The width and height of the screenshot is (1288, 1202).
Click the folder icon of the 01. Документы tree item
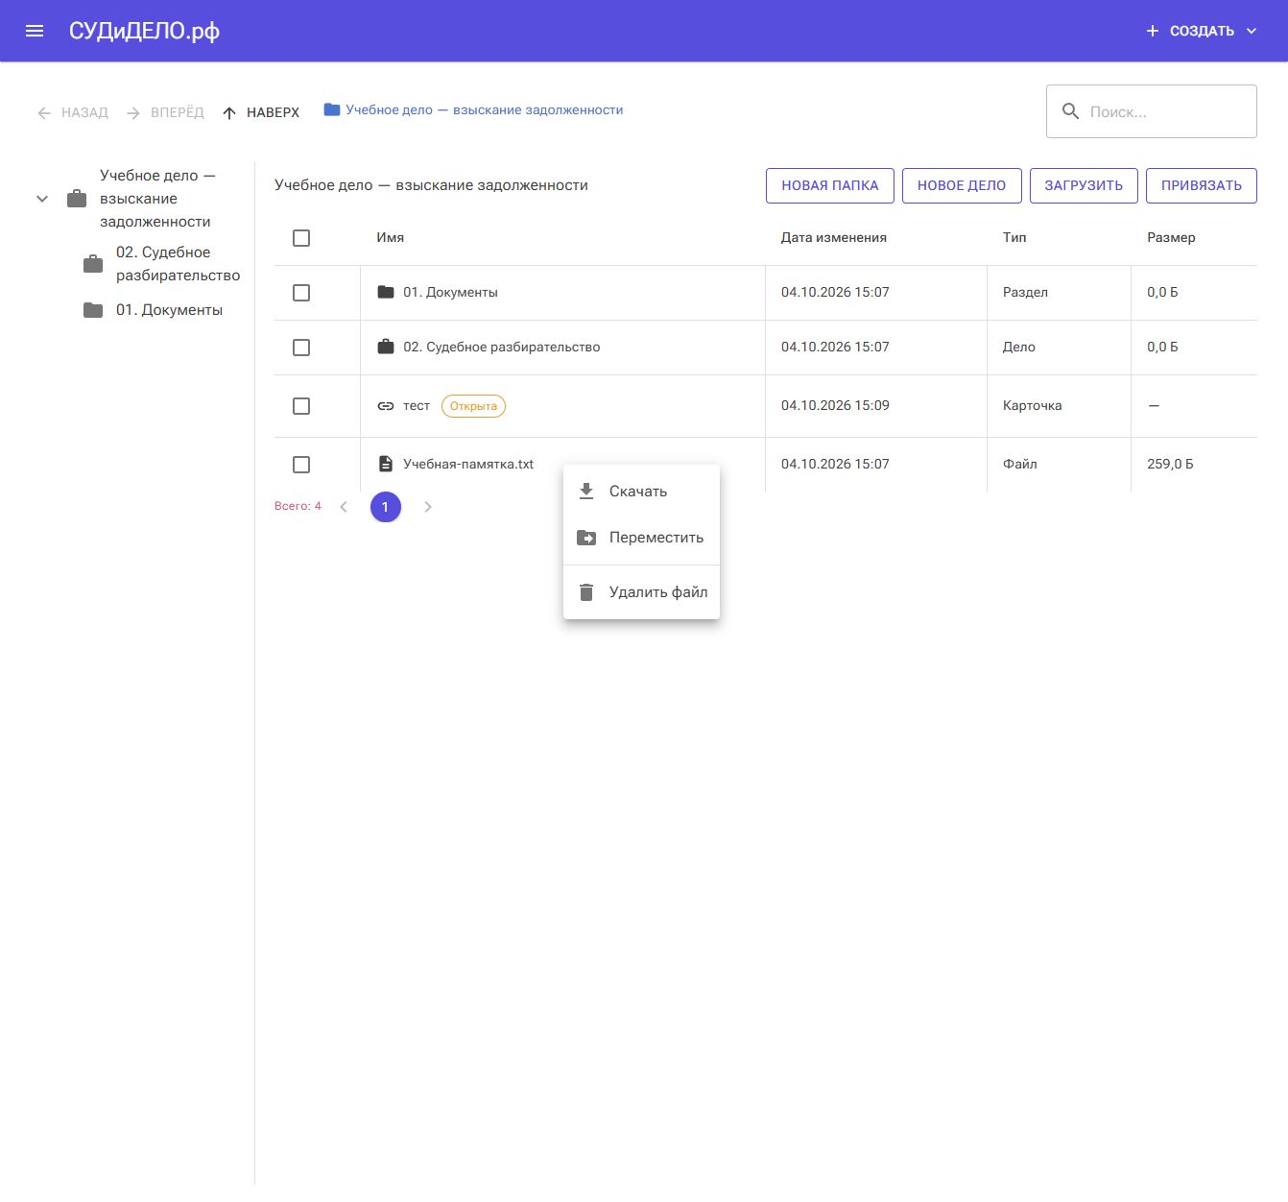(x=93, y=310)
